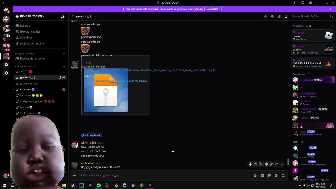React with middle finger emoji quick reaction
Screen dimensions: 336x189
pos(250,164)
